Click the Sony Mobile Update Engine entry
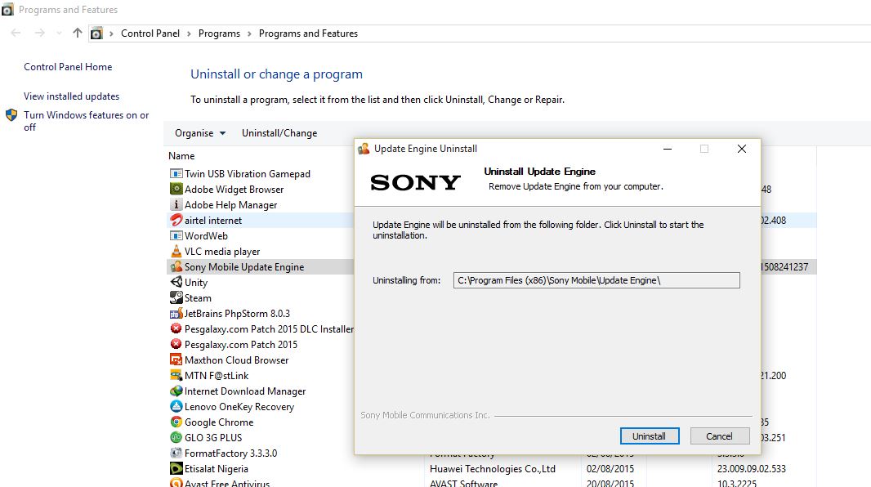 pyautogui.click(x=241, y=266)
